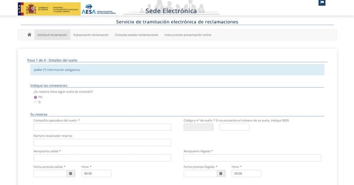This screenshot has width=354, height=185.
Task: Open Instrucciones presentación online
Action: point(188,35)
